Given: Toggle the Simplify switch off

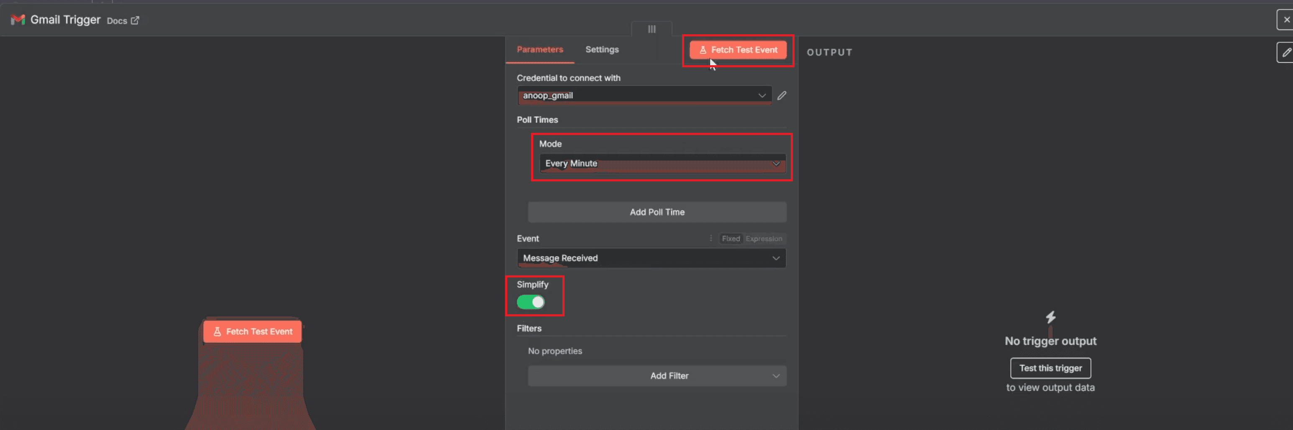Looking at the screenshot, I should [x=531, y=302].
